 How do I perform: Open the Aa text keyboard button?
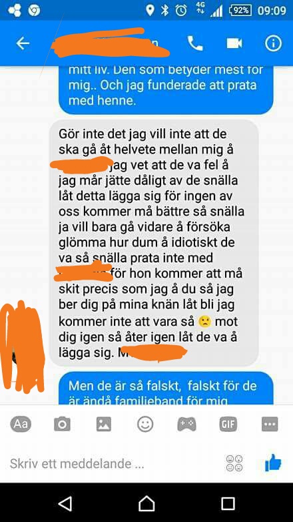point(21,424)
